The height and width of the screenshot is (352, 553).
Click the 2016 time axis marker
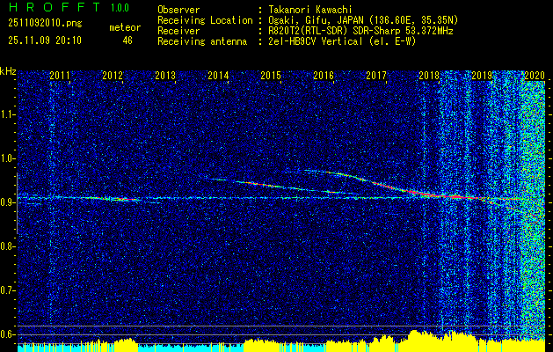pyautogui.click(x=324, y=75)
